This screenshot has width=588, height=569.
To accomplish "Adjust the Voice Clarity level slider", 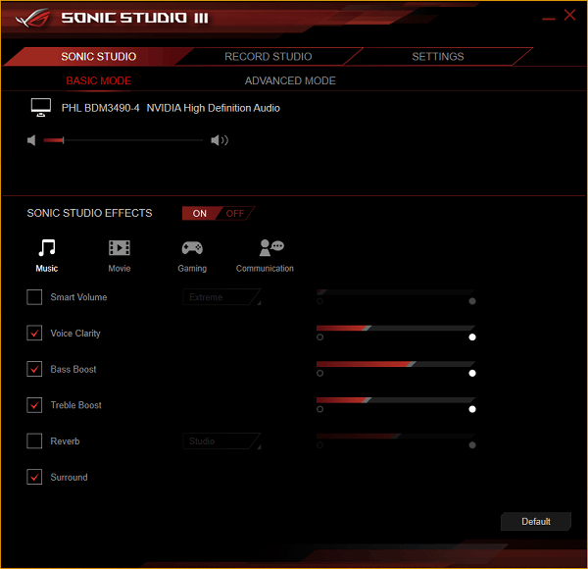I will pyautogui.click(x=396, y=329).
